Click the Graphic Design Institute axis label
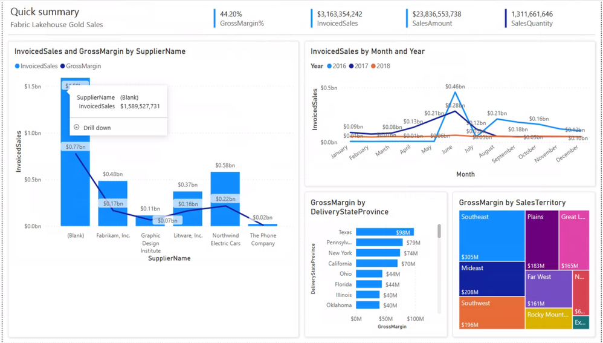The width and height of the screenshot is (603, 343). click(x=150, y=243)
